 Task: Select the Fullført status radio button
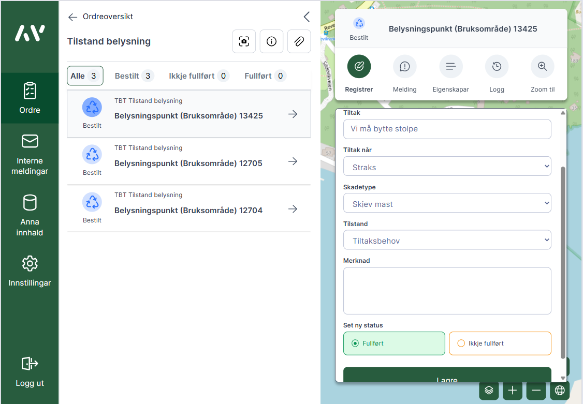tap(355, 343)
